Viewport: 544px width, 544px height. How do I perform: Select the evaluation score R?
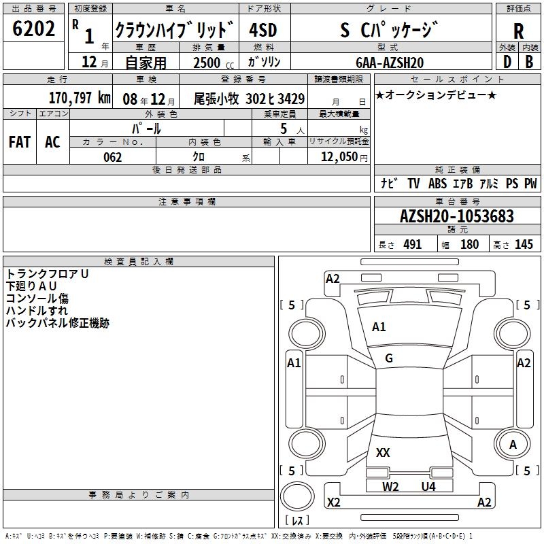click(518, 31)
